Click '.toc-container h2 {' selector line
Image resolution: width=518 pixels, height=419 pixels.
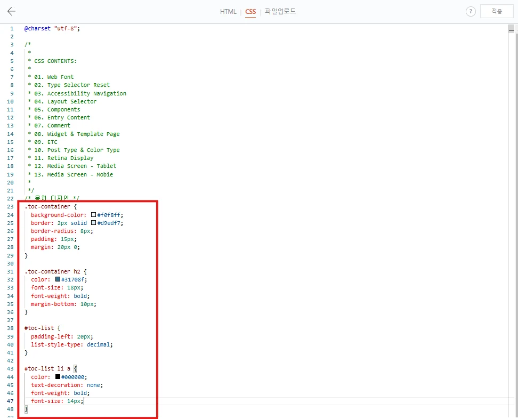coord(55,271)
